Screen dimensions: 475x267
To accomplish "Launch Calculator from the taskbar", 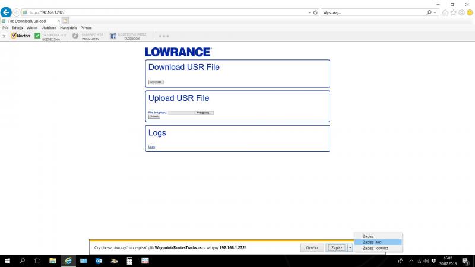I will 129,260.
